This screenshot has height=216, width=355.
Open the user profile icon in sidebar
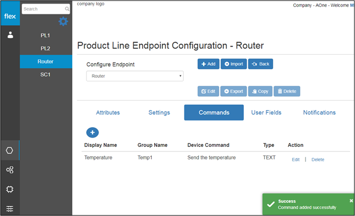pos(10,35)
